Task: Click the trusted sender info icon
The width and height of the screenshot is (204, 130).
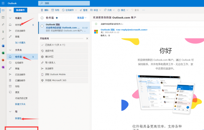Action: [96, 24]
